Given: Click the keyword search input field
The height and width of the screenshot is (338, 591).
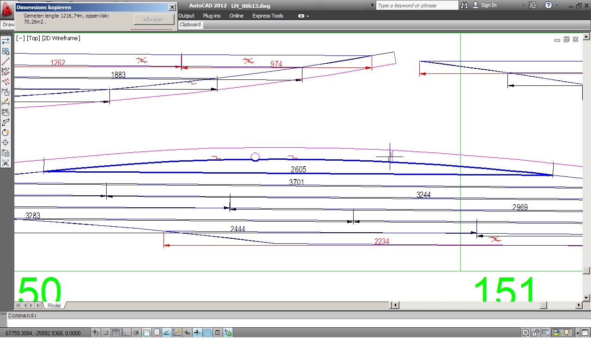Looking at the screenshot, I should [416, 5].
